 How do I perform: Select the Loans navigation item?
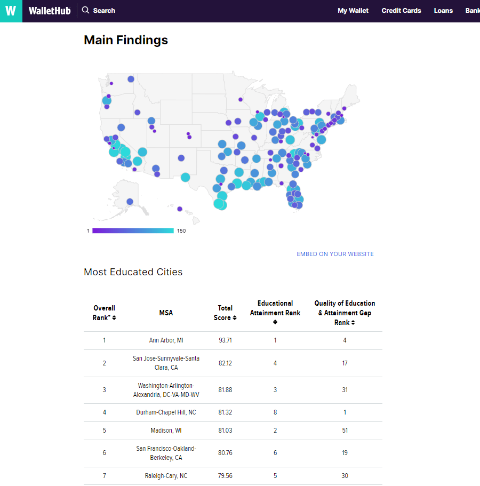[443, 10]
